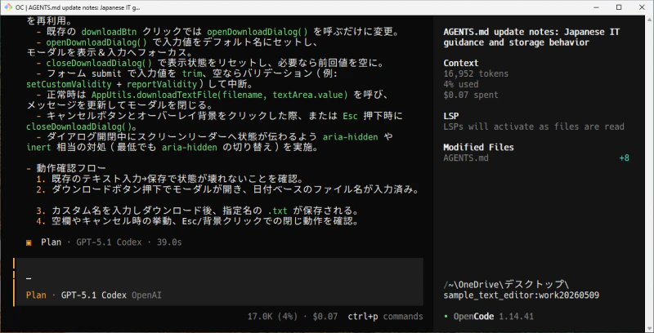Click the GPT-5.1 Codex model label below input
The image size is (654, 333).
coord(94,295)
